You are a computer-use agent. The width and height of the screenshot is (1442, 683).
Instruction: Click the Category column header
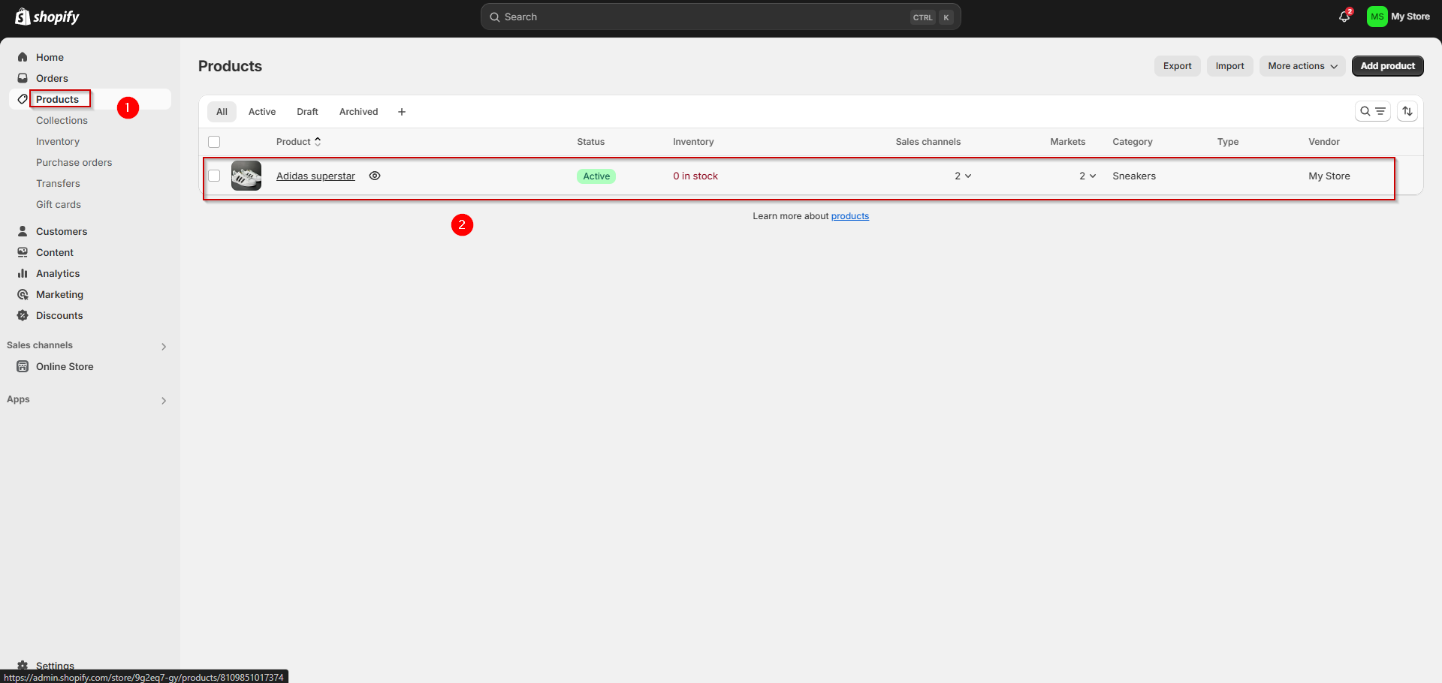[x=1133, y=142]
